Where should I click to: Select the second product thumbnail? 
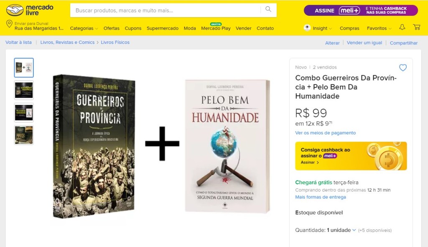pos(23,90)
